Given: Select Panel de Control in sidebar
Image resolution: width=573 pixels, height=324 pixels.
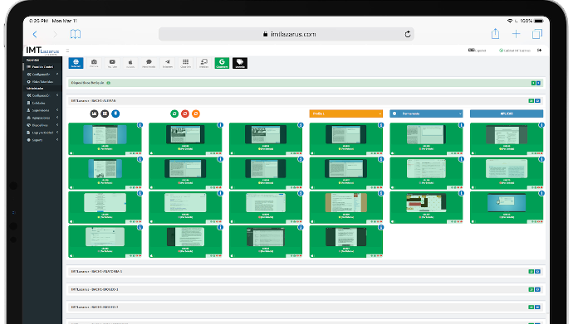Looking at the screenshot, I should (42, 66).
